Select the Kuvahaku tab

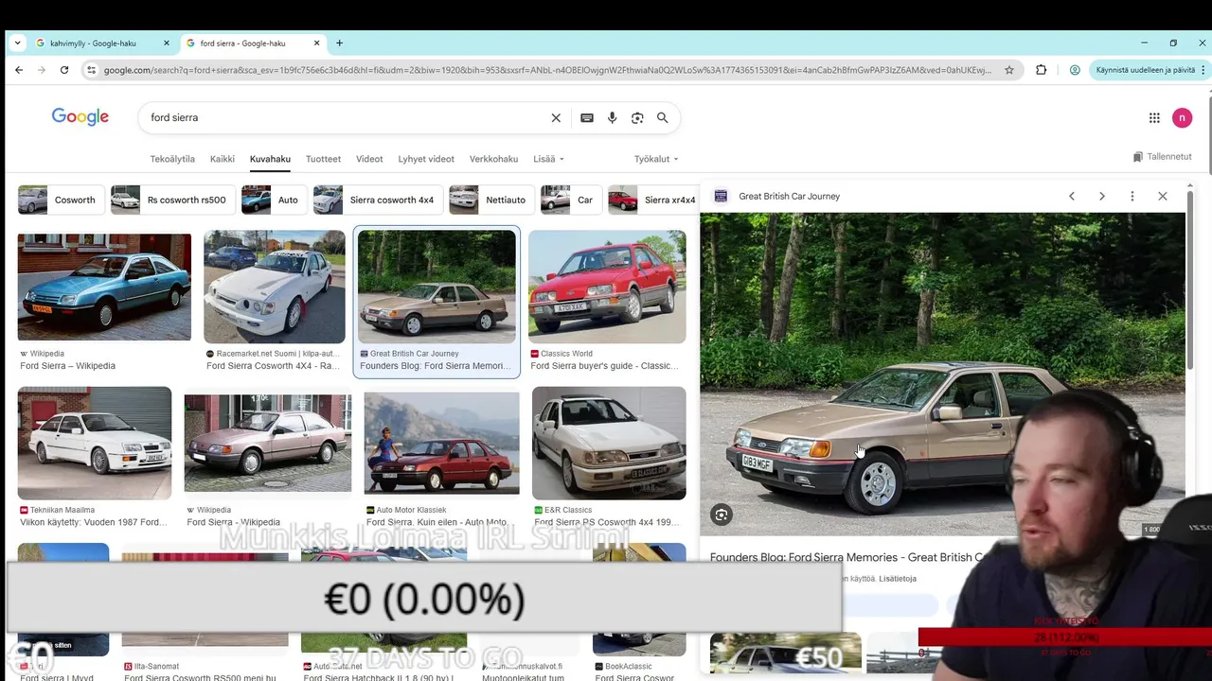270,159
